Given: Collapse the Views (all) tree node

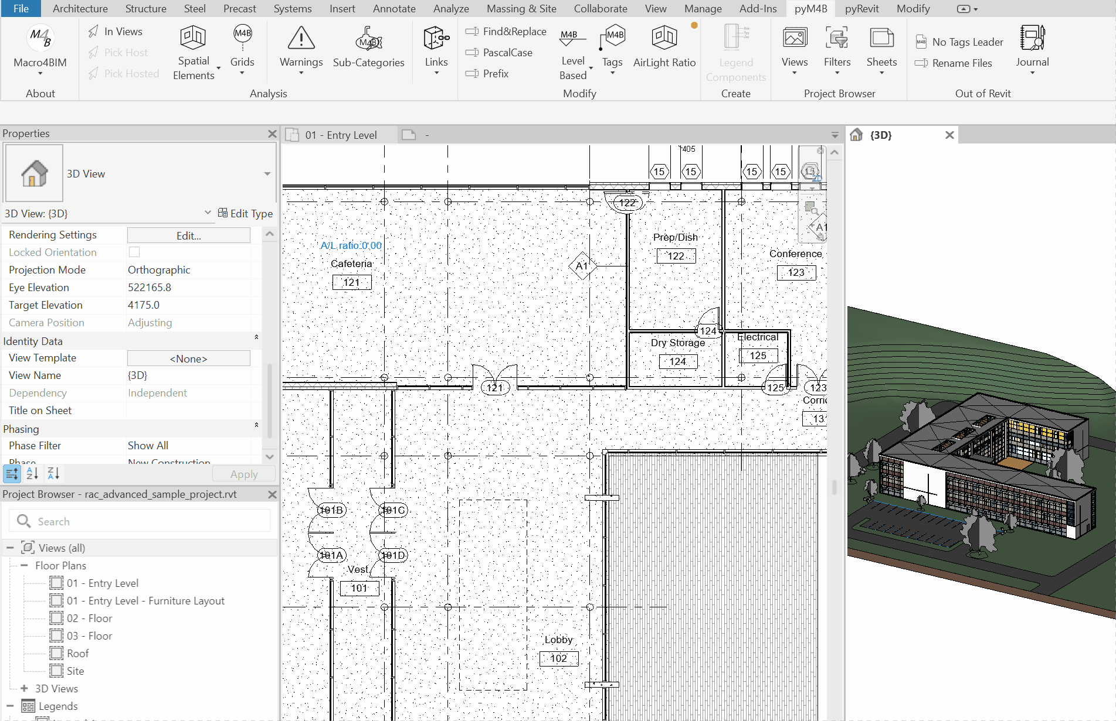Looking at the screenshot, I should 10,548.
